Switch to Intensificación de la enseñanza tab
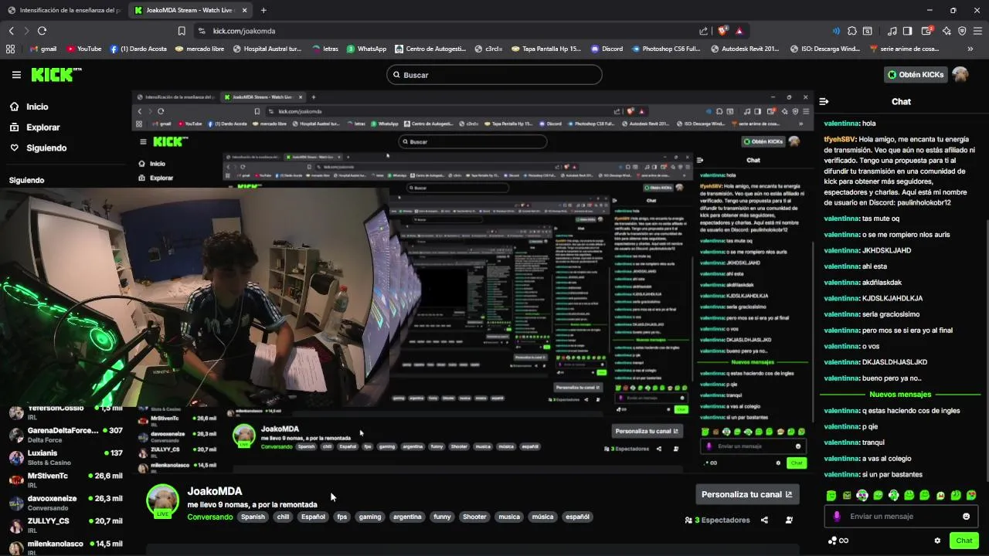The height and width of the screenshot is (556, 989). (63, 10)
